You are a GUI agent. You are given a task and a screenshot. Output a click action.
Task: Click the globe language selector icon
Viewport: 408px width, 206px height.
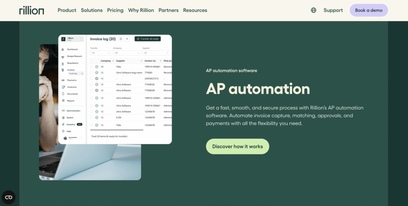[314, 10]
